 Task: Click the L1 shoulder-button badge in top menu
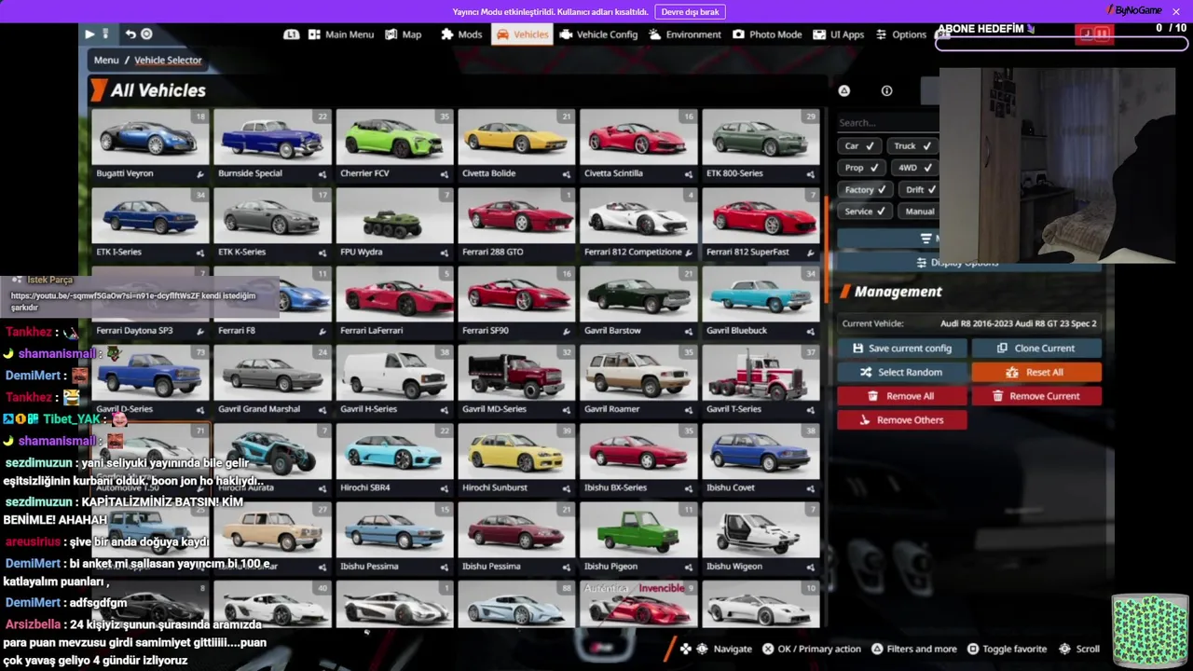pyautogui.click(x=292, y=34)
